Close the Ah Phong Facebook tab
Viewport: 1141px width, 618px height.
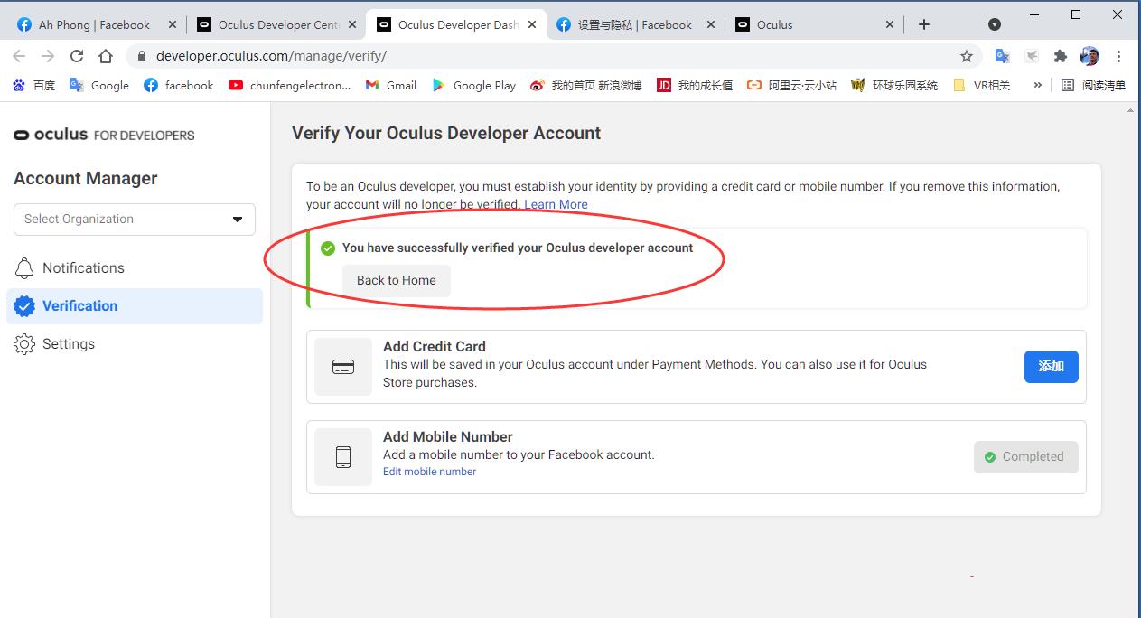(172, 24)
